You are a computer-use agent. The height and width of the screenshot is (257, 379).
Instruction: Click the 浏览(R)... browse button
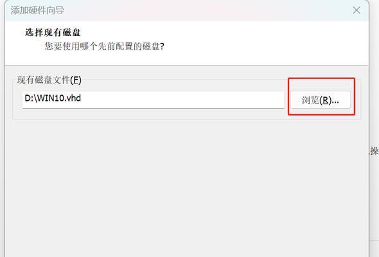[x=321, y=100]
